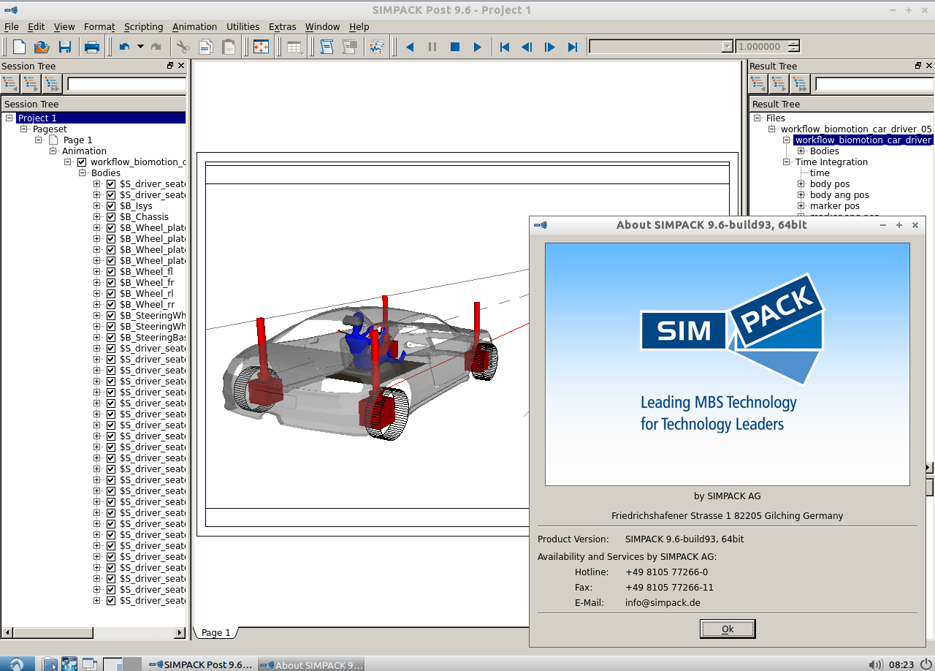The image size is (935, 671).
Task: Save the project using the floppy disk icon
Action: pos(65,47)
